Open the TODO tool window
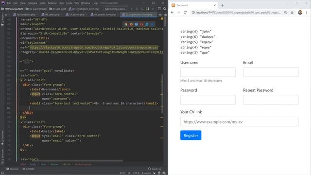Viewport: 311px width, 175px height. point(28,169)
